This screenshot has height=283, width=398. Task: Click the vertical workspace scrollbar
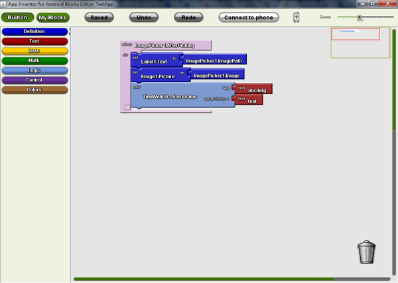(x=394, y=152)
